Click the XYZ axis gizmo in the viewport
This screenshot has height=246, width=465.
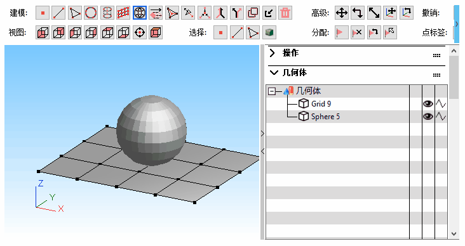click(49, 196)
